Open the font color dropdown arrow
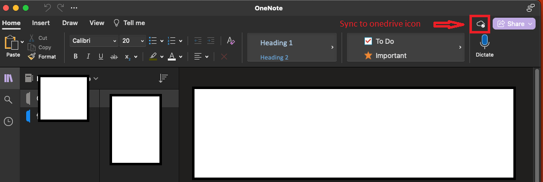 181,57
